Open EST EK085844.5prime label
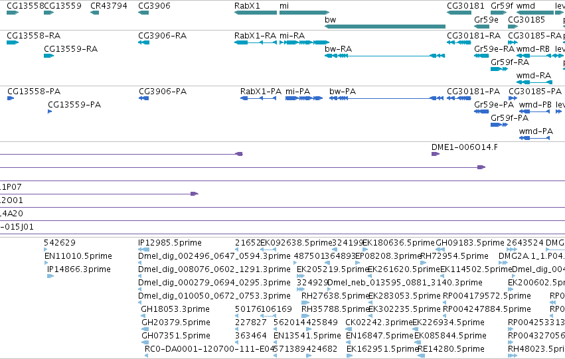Screen dimensions: 565x359 point(450,336)
